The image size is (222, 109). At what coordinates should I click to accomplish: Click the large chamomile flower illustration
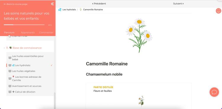click(x=139, y=35)
